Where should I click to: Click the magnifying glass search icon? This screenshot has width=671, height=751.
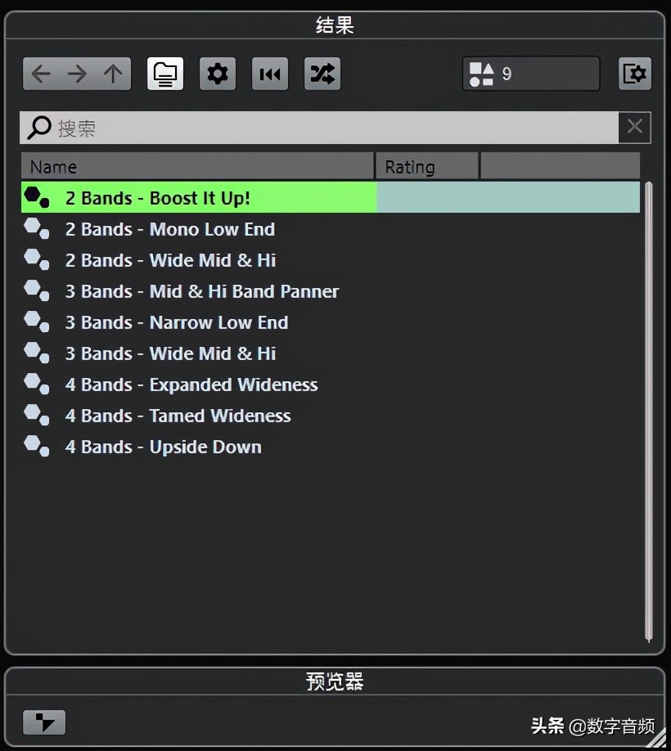pos(37,128)
